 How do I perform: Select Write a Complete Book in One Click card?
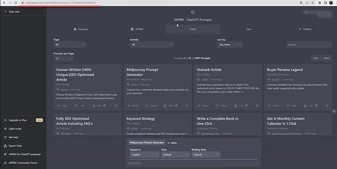[218, 121]
